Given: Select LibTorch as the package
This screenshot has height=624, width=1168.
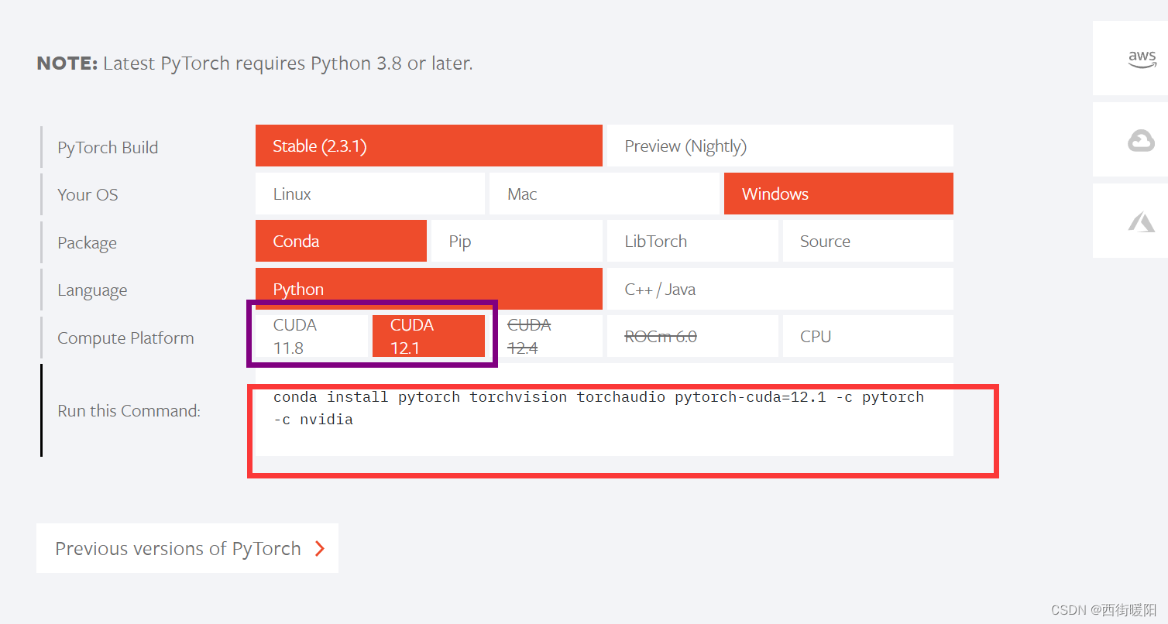Looking at the screenshot, I should (692, 241).
